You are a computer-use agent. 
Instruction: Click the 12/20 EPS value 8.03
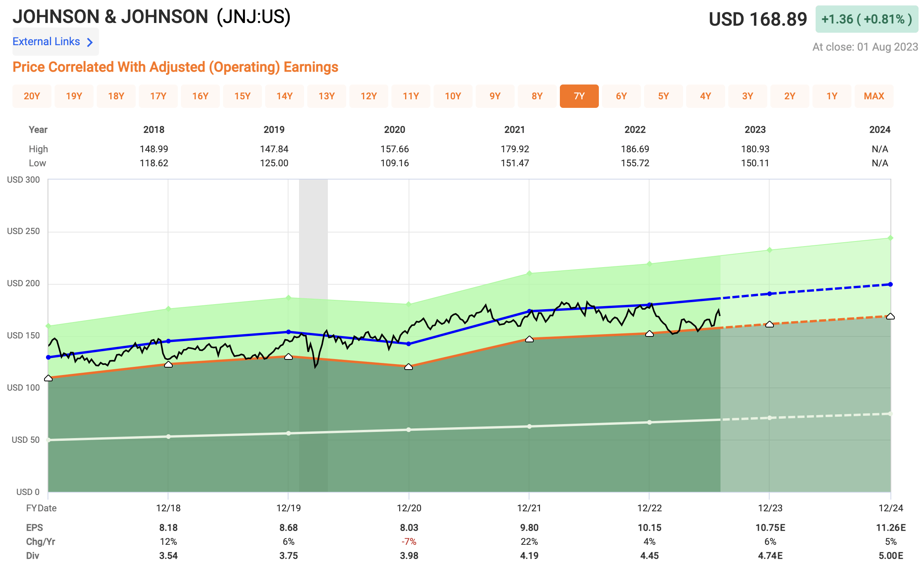(409, 528)
